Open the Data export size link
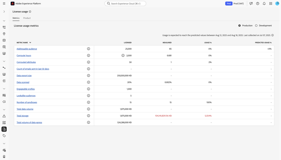Screen dimensions: 281x160 [x=24, y=76]
